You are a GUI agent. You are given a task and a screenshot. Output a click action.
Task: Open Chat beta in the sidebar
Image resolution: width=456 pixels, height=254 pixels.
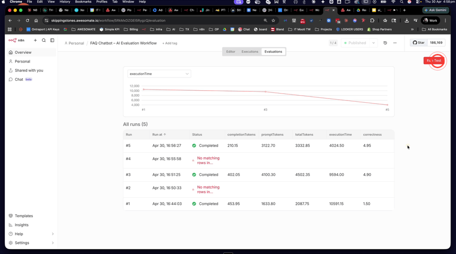32,79
